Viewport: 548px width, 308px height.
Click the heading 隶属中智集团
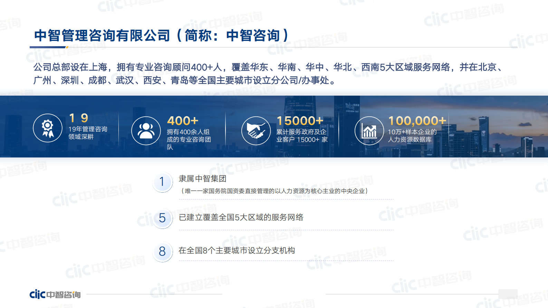coord(202,179)
